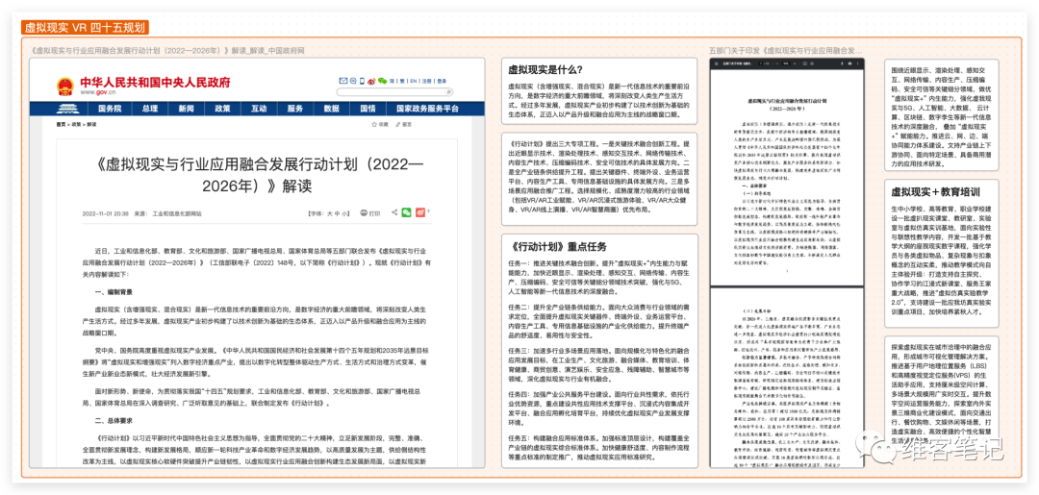Open 总理 in the navigation bar
The height and width of the screenshot is (495, 1039).
click(x=150, y=109)
